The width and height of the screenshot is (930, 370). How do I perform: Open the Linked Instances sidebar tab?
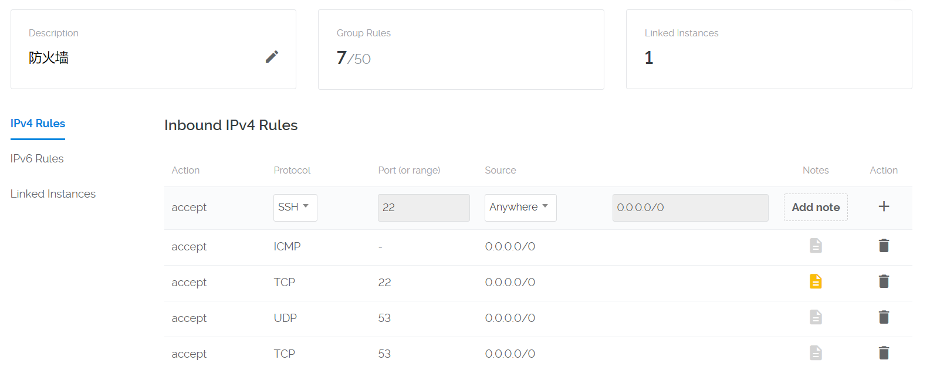pos(53,194)
